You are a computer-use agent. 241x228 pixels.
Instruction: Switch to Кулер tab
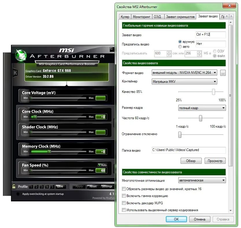click(x=125, y=16)
